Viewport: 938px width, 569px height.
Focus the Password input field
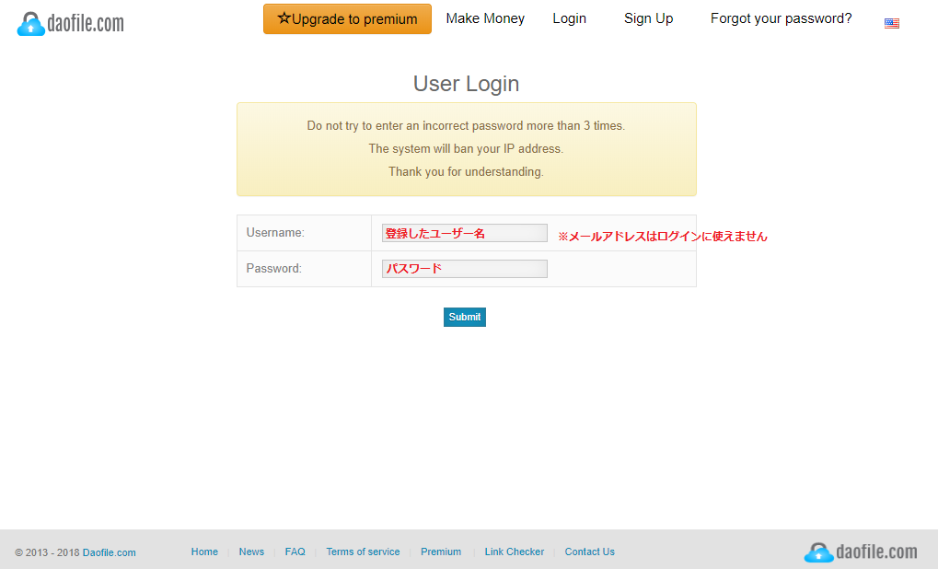[465, 269]
